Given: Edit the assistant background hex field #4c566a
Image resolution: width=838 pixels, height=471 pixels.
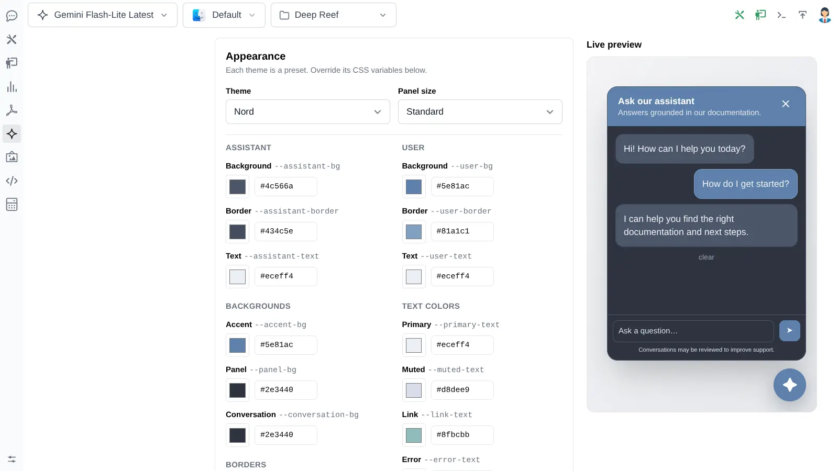Looking at the screenshot, I should coord(286,186).
